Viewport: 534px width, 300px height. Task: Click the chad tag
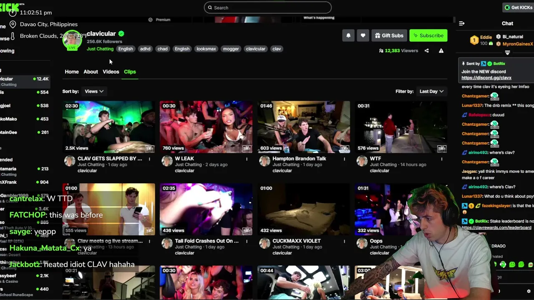163,49
